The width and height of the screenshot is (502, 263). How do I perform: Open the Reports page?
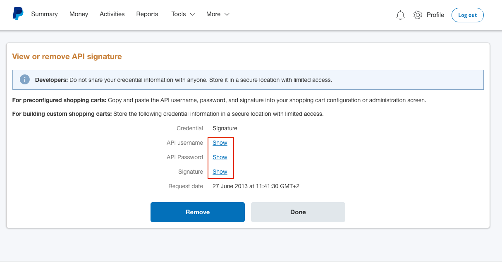(x=147, y=14)
